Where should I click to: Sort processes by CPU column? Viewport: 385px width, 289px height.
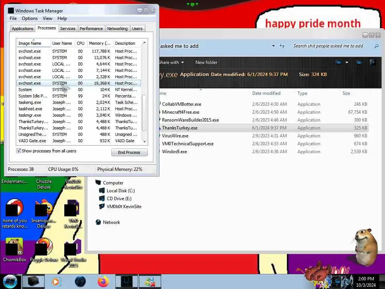pos(80,43)
